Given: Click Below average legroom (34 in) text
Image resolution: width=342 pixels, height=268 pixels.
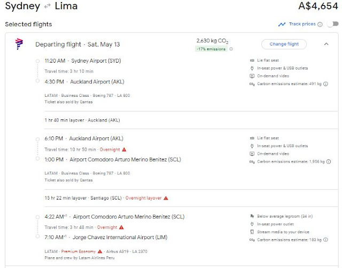Looking at the screenshot, I should coord(285,216).
